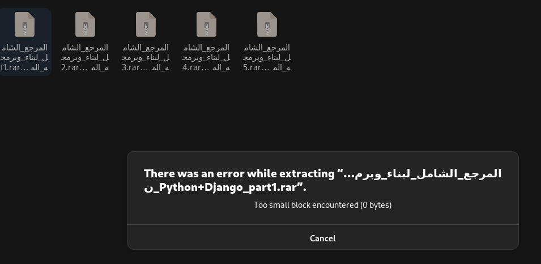Select the part 3.rar archive icon
This screenshot has height=264, width=541.
tap(146, 24)
